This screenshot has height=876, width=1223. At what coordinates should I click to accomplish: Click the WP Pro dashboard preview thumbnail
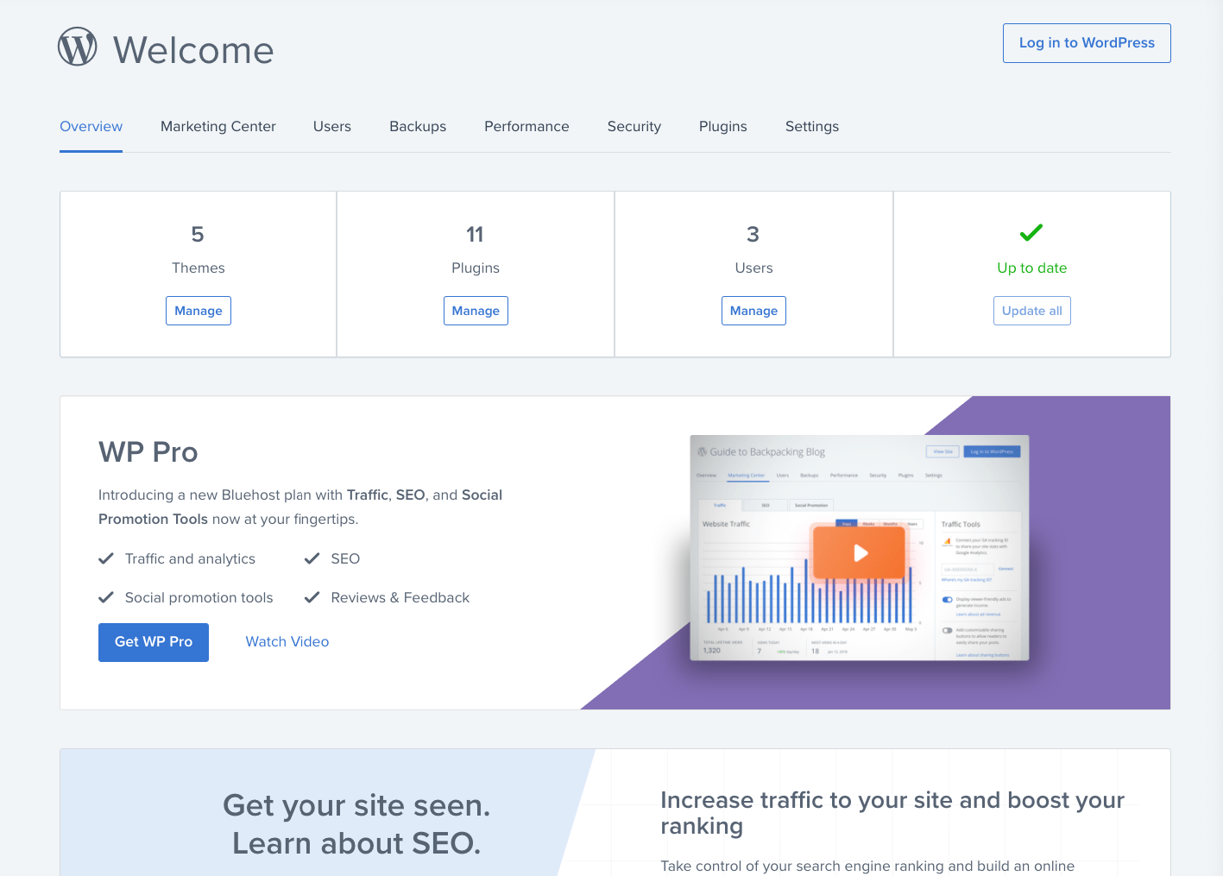click(859, 548)
